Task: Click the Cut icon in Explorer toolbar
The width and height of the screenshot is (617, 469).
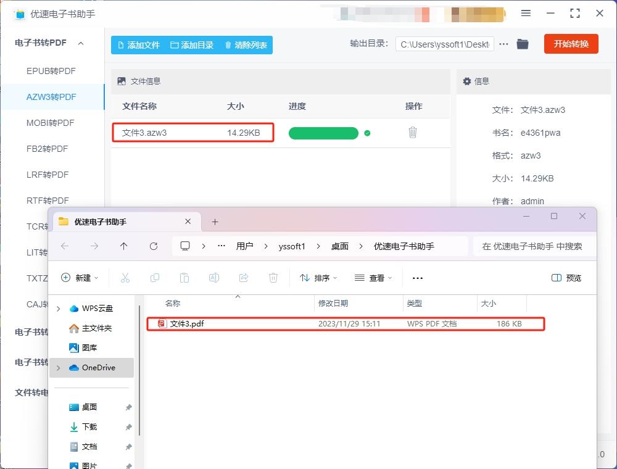Action: pyautogui.click(x=125, y=278)
